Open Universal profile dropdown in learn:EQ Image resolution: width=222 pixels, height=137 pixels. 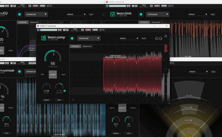coord(36,14)
